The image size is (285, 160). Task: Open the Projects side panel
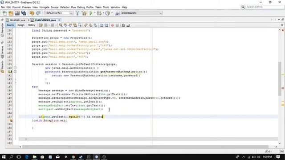pos(2,67)
